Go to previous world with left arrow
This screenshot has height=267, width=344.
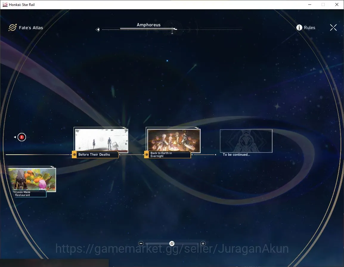(98, 30)
